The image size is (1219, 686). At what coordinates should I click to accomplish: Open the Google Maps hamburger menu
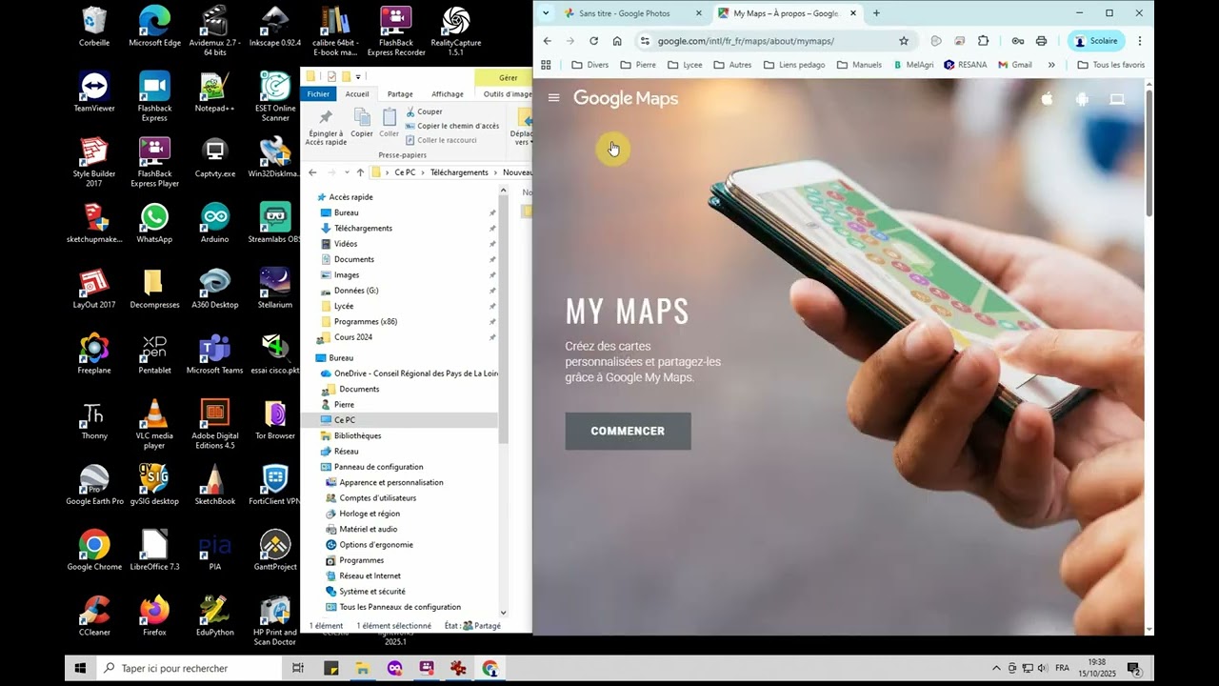tap(553, 98)
